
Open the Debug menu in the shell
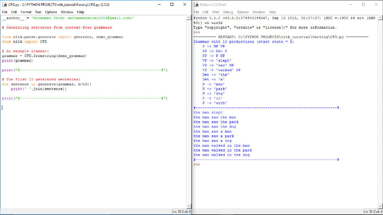[x=228, y=12]
